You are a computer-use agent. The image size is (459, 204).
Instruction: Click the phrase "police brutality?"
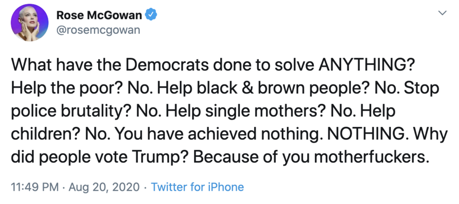[x=71, y=110]
